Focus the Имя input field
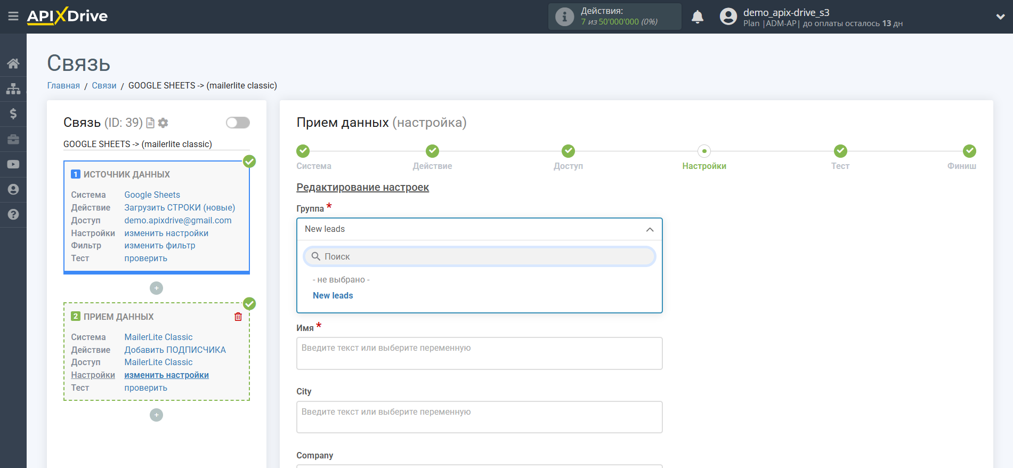This screenshot has width=1013, height=468. (x=479, y=353)
